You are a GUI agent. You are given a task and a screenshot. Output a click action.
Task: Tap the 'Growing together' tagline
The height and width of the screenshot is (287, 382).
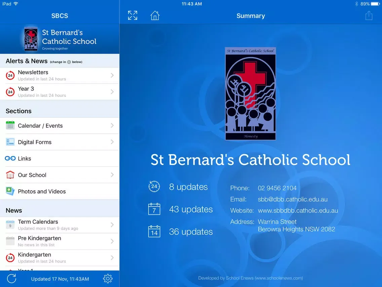(x=55, y=48)
